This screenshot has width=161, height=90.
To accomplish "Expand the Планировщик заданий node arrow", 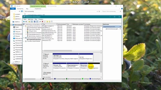I will coord(26,27).
